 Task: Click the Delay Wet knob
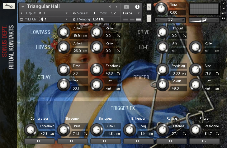(96, 85)
